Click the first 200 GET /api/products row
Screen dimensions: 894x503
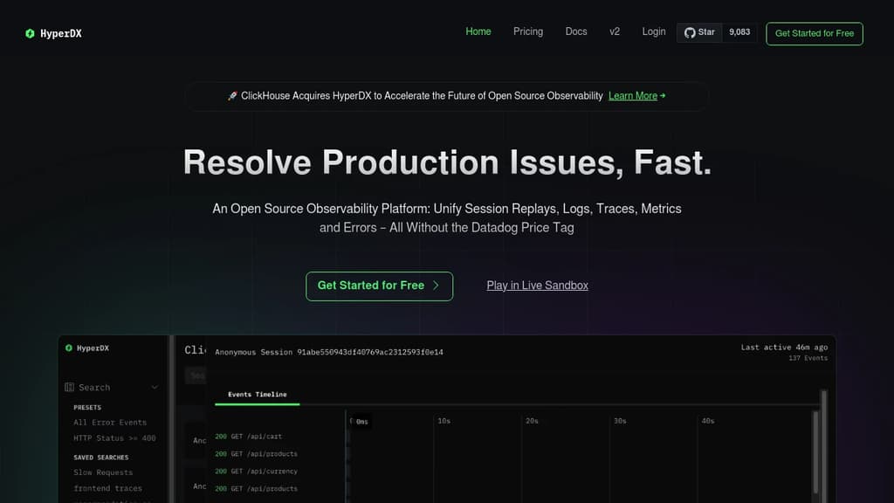pyautogui.click(x=256, y=454)
